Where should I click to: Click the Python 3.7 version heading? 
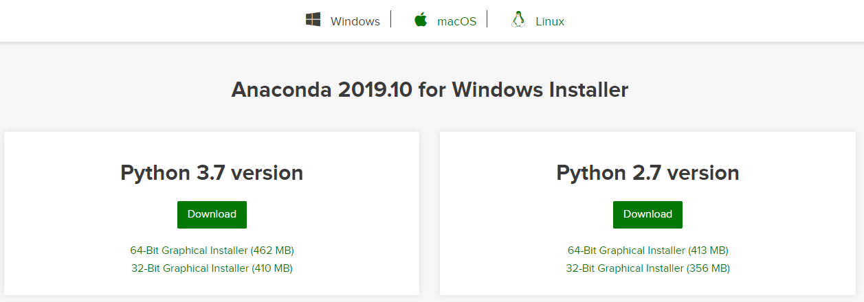tap(212, 172)
